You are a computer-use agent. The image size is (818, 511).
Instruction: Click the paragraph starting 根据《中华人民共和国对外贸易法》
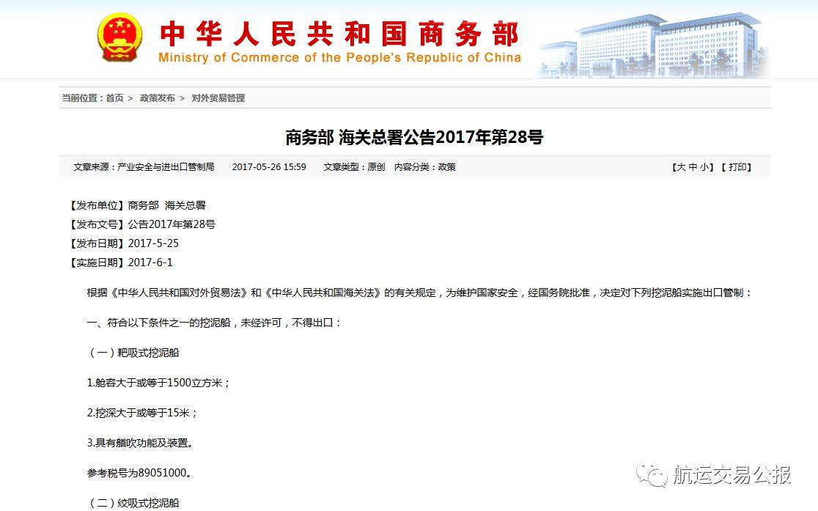coord(420,293)
